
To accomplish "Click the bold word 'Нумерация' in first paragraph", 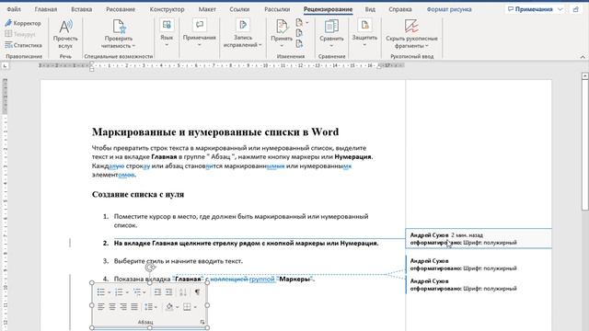I will pos(353,157).
